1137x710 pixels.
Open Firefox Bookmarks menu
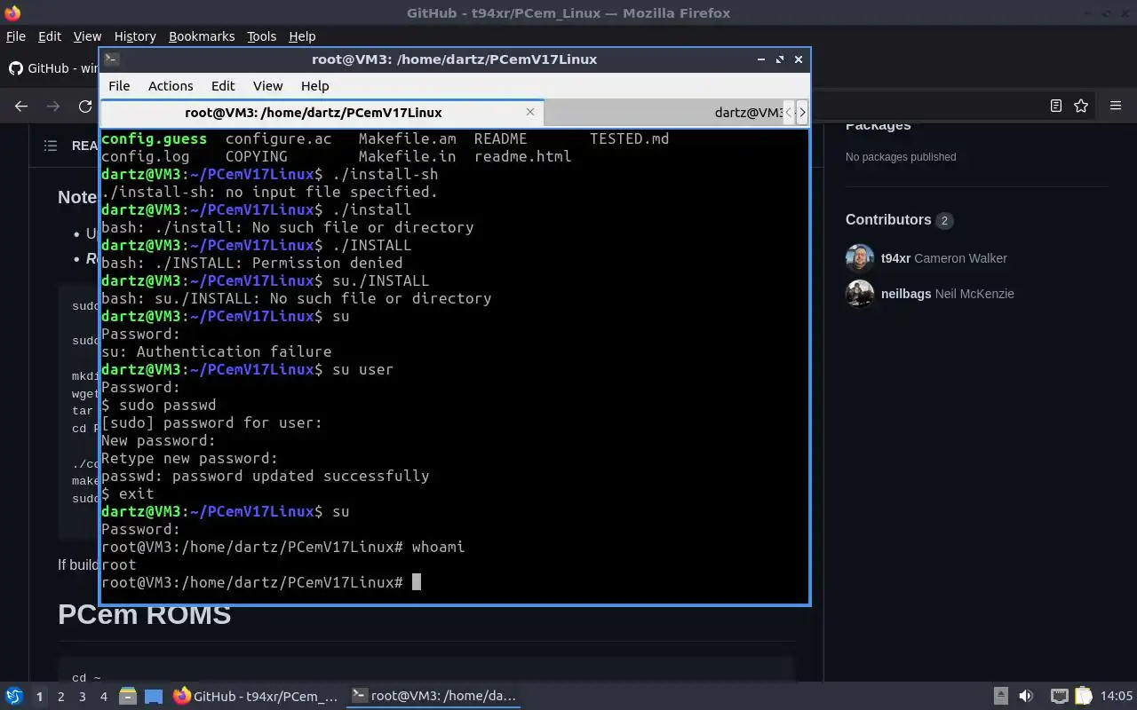(x=202, y=36)
